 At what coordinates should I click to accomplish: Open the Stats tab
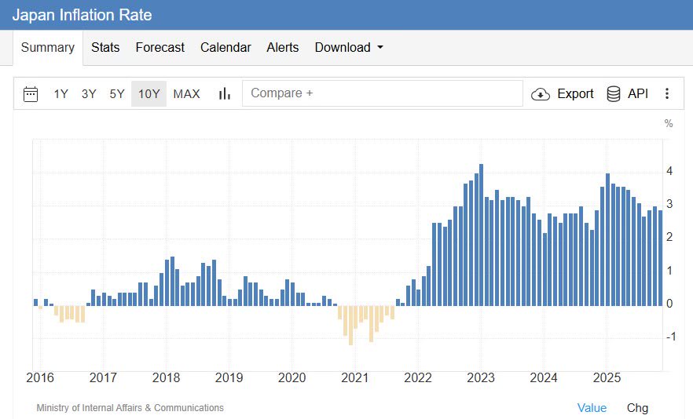[105, 47]
